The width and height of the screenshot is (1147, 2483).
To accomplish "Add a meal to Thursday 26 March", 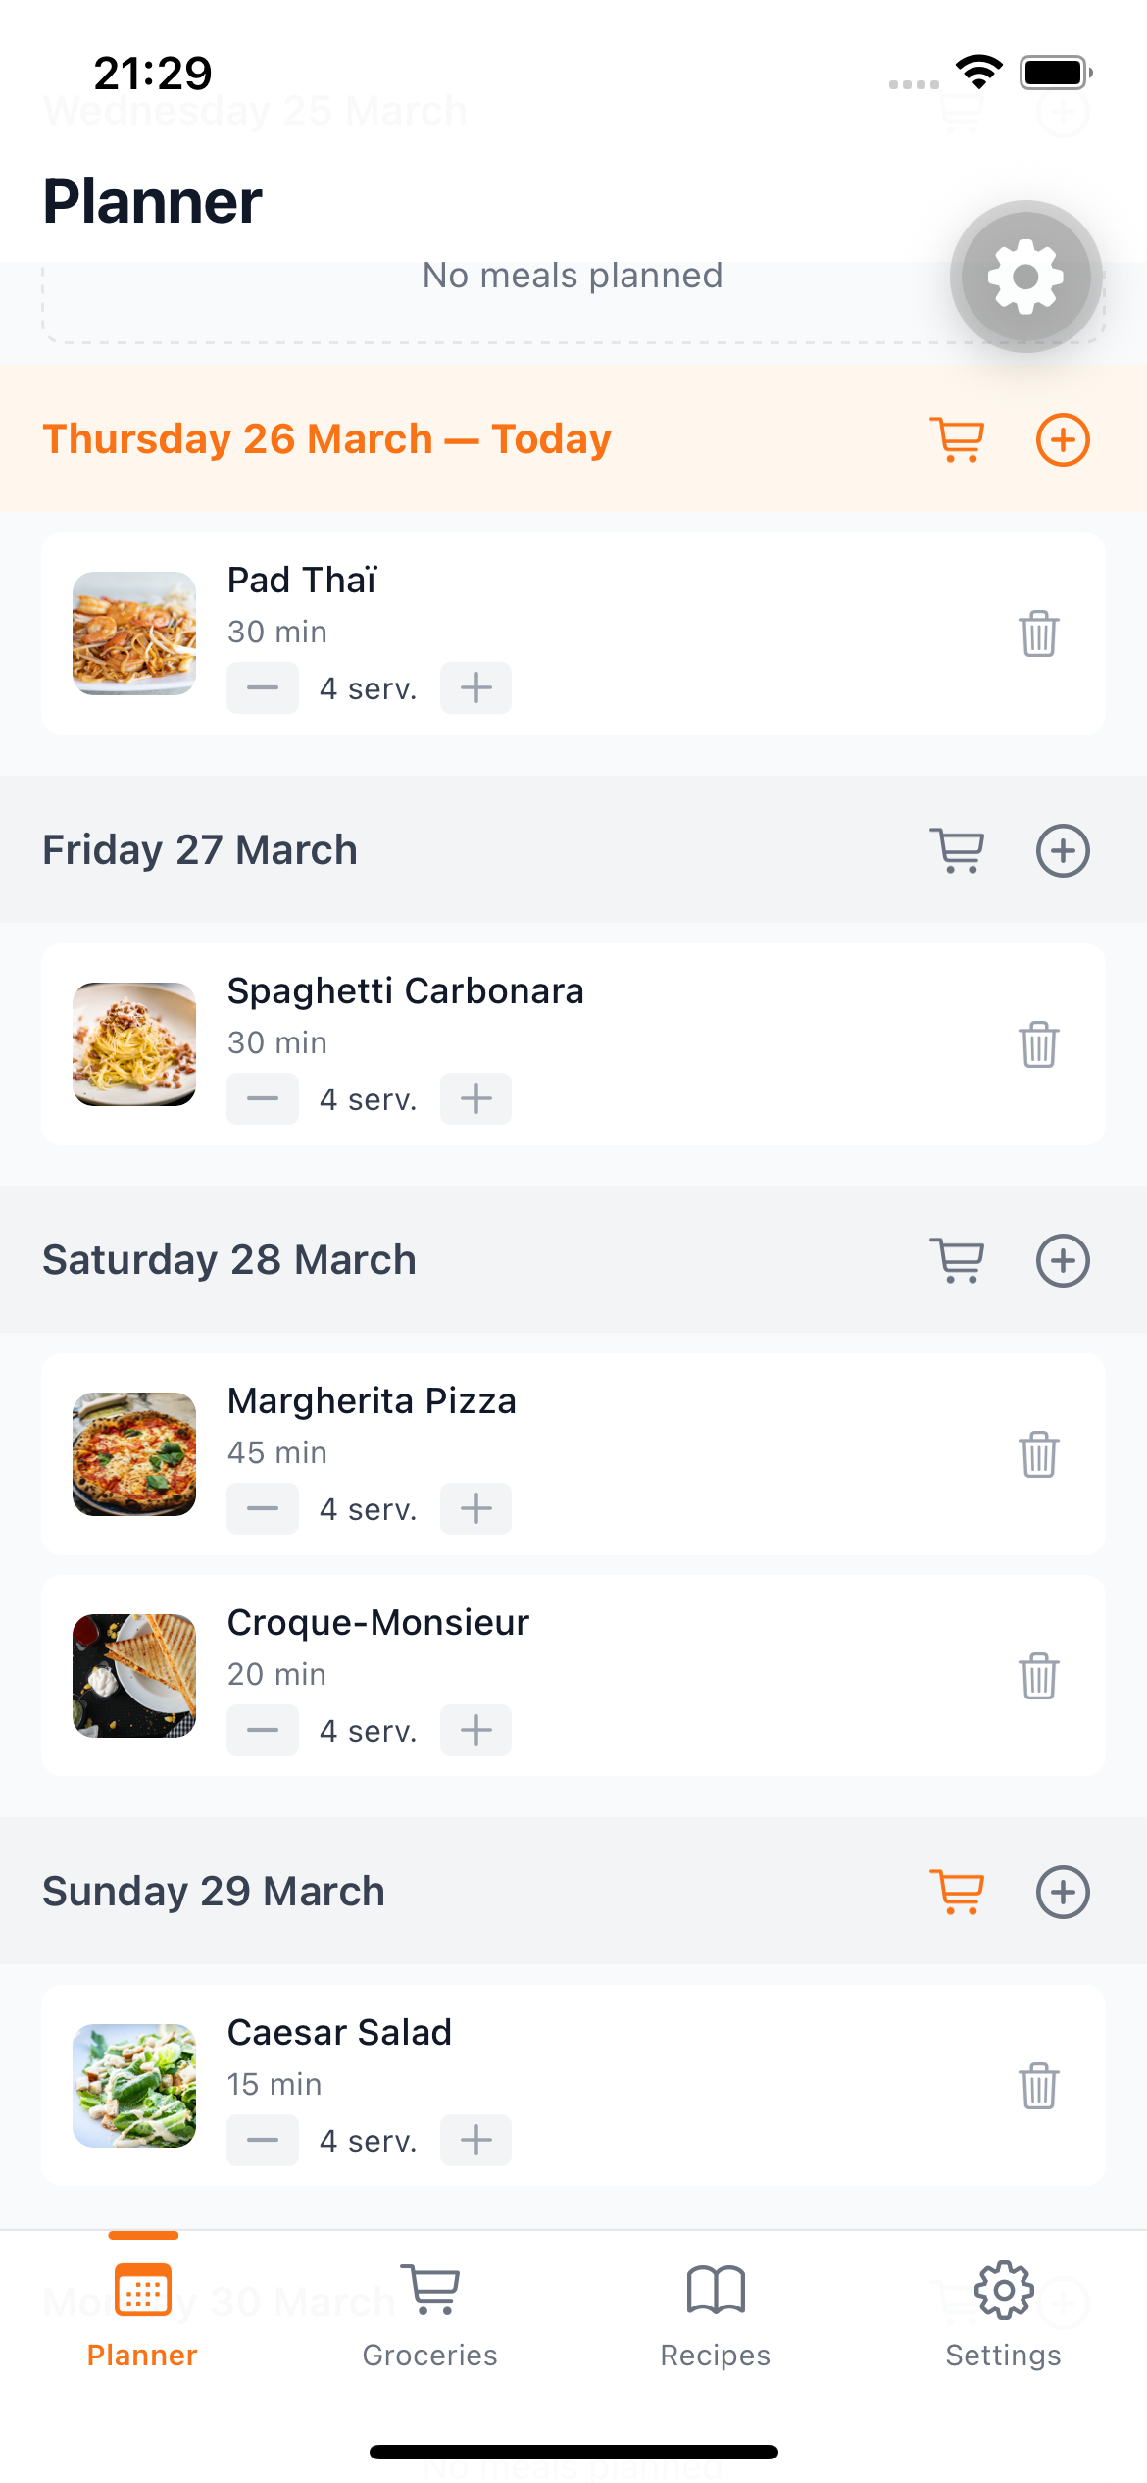I will click(1063, 439).
